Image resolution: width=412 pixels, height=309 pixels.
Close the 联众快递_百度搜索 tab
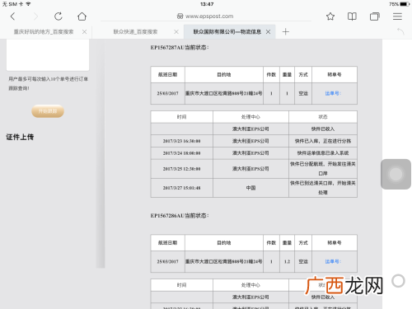point(176,32)
